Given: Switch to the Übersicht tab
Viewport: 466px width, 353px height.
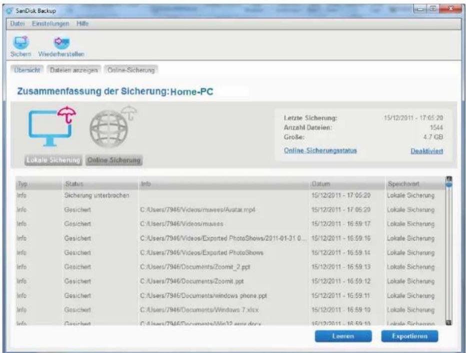Looking at the screenshot, I should click(27, 70).
